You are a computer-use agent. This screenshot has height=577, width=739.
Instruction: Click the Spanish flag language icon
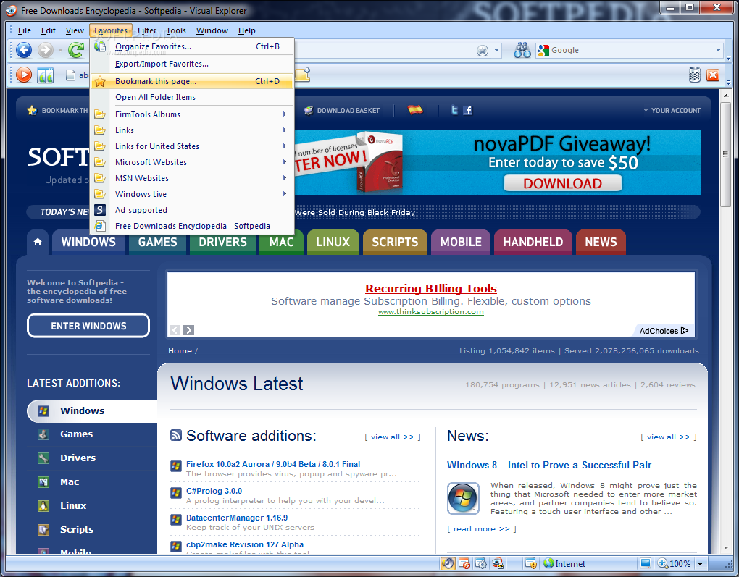click(414, 110)
